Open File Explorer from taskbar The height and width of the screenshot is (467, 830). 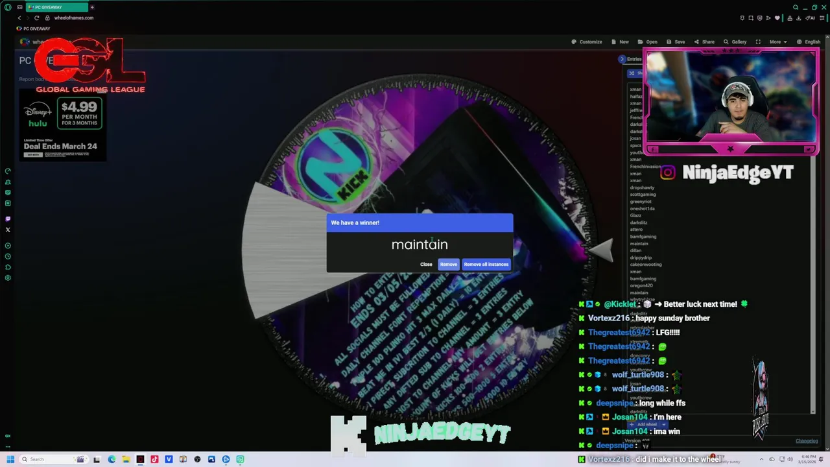coord(126,459)
